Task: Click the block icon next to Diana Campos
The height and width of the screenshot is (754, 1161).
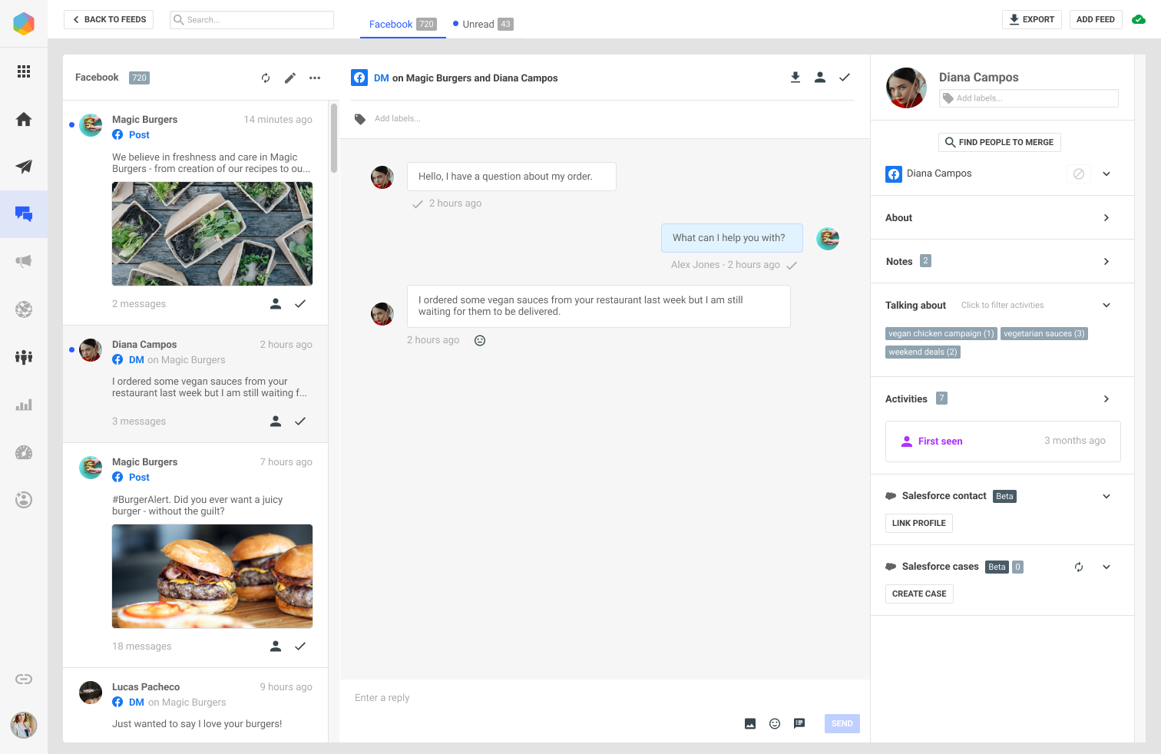Action: coord(1079,174)
